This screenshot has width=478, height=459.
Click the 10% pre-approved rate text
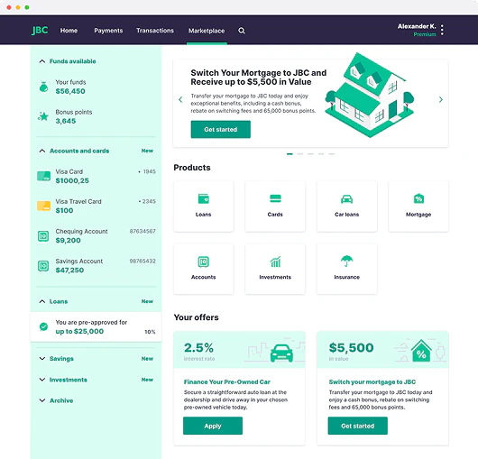pos(150,332)
